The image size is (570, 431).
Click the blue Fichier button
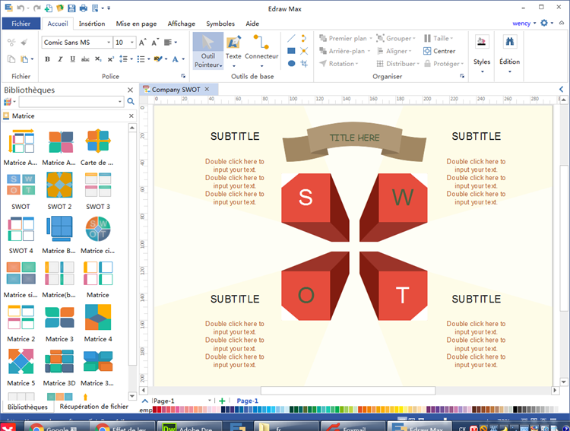click(21, 24)
